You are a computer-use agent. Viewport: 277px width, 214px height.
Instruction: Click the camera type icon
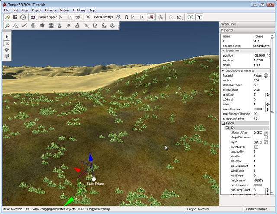[x=33, y=17]
